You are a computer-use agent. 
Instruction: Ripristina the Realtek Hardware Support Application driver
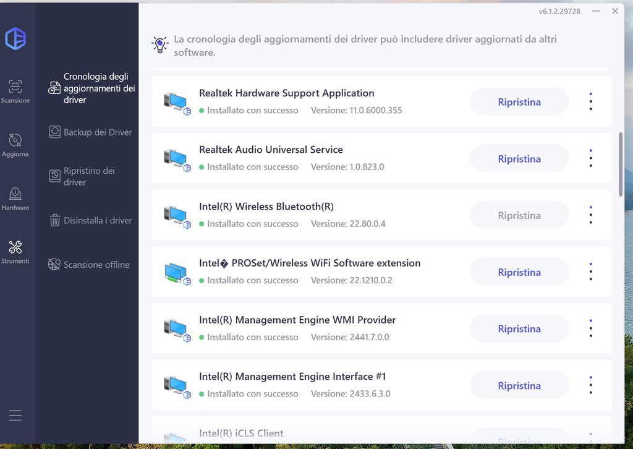tap(519, 102)
